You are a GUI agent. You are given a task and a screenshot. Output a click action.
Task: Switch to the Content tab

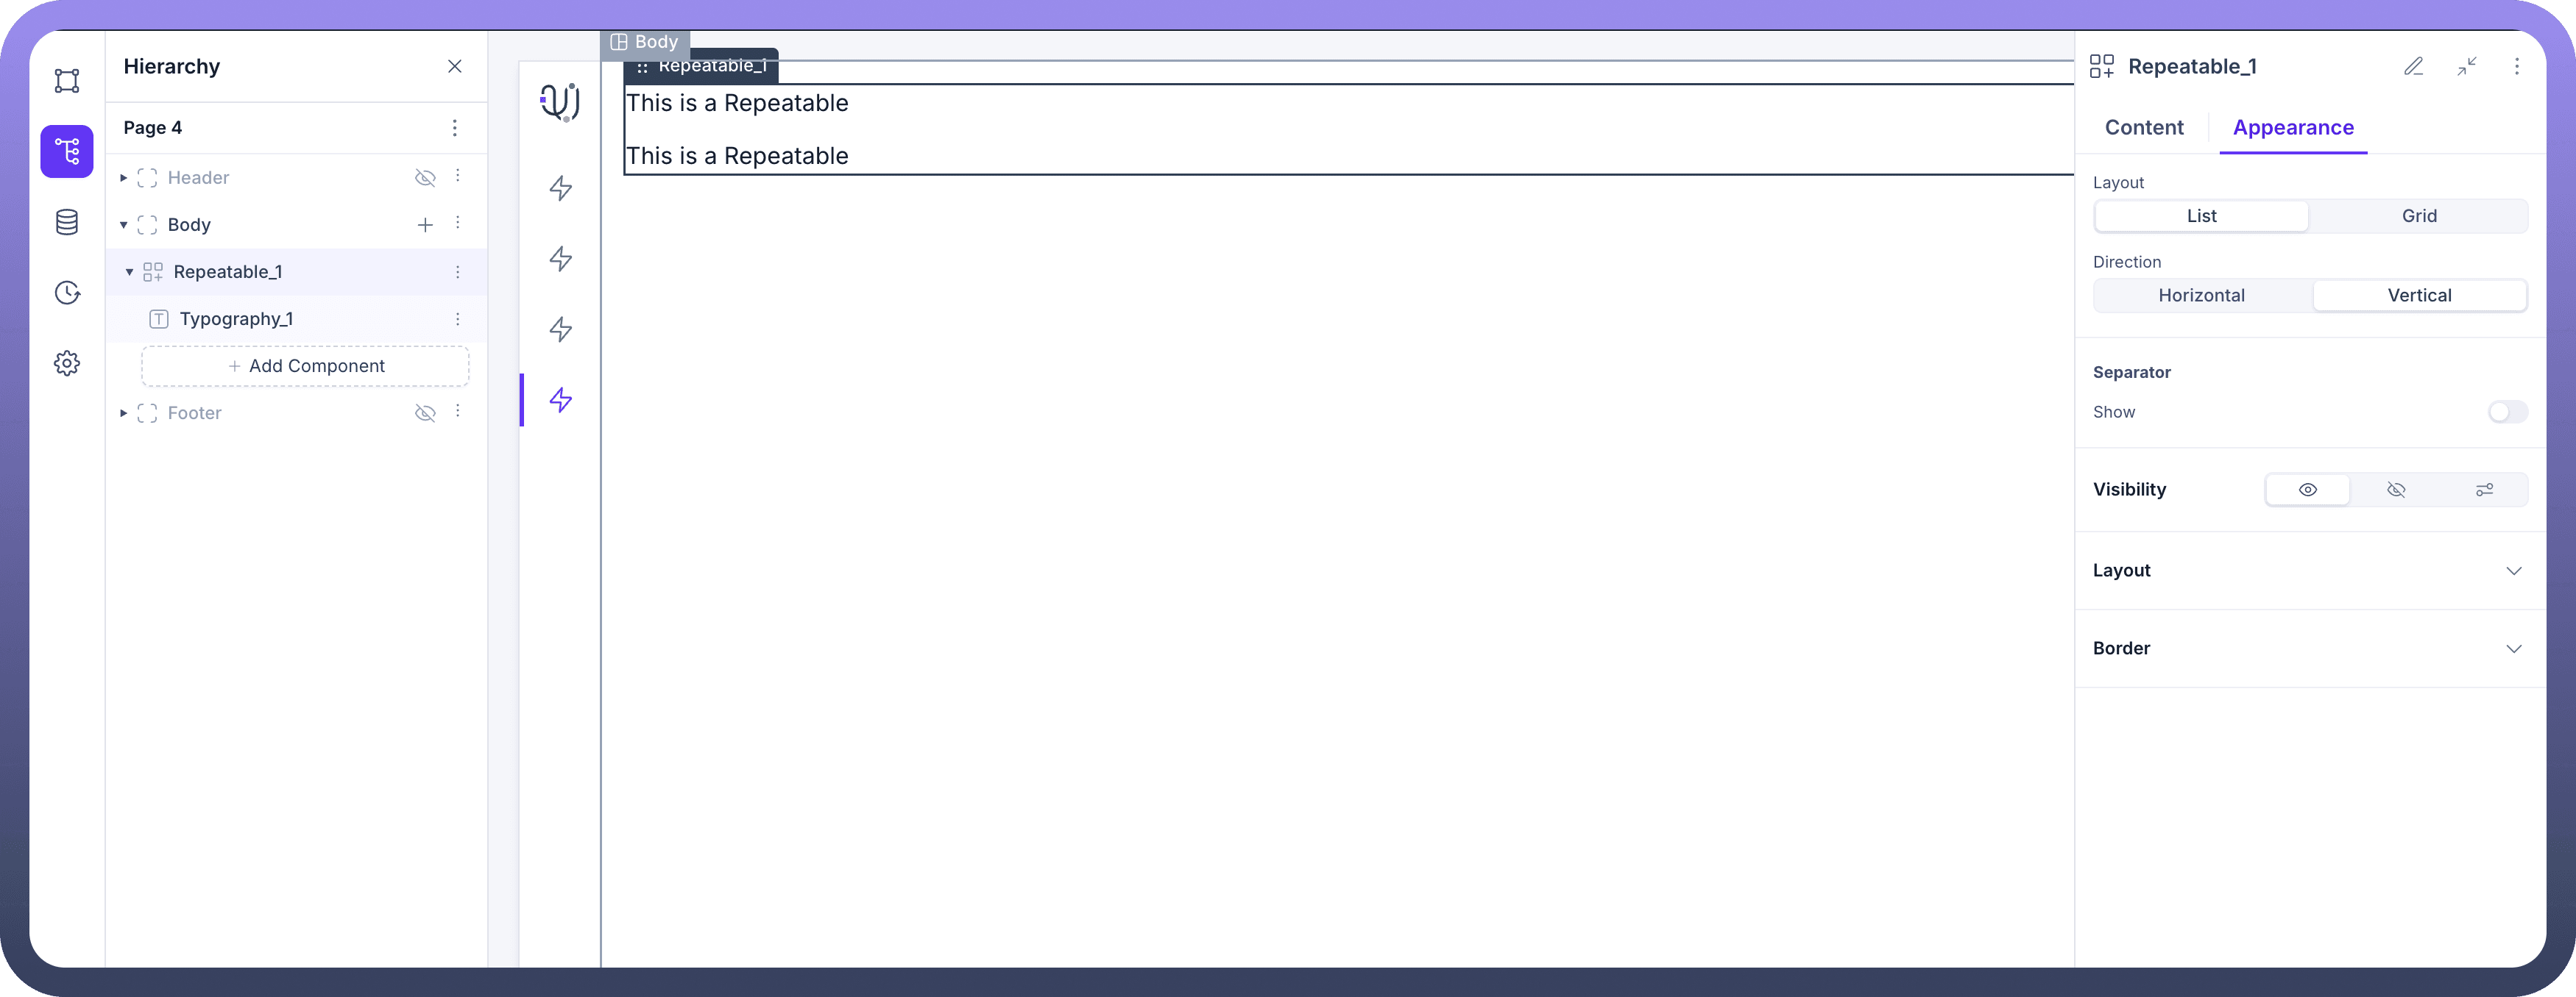[2144, 128]
